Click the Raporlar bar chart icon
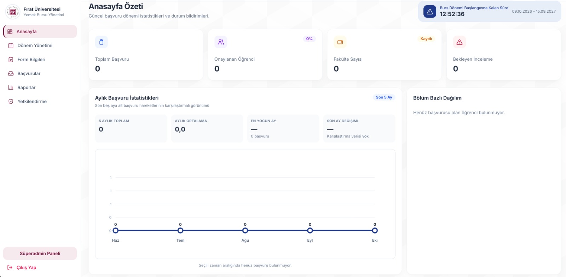This screenshot has width=566, height=277. tap(11, 88)
